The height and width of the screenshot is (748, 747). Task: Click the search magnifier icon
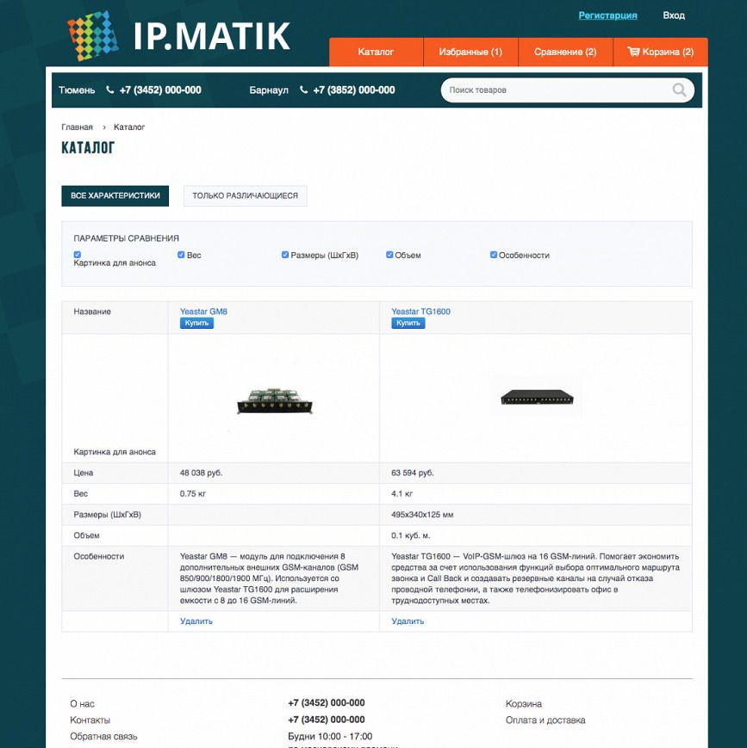[x=679, y=90]
